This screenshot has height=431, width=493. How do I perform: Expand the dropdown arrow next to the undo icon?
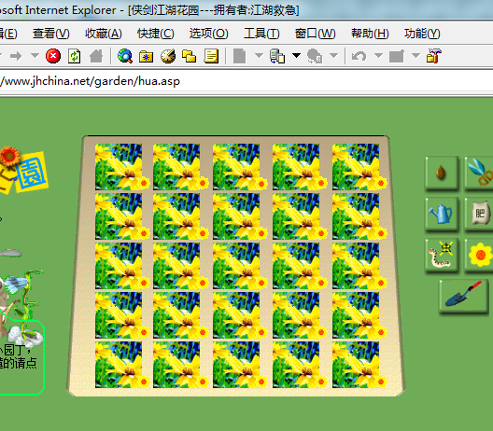point(378,56)
